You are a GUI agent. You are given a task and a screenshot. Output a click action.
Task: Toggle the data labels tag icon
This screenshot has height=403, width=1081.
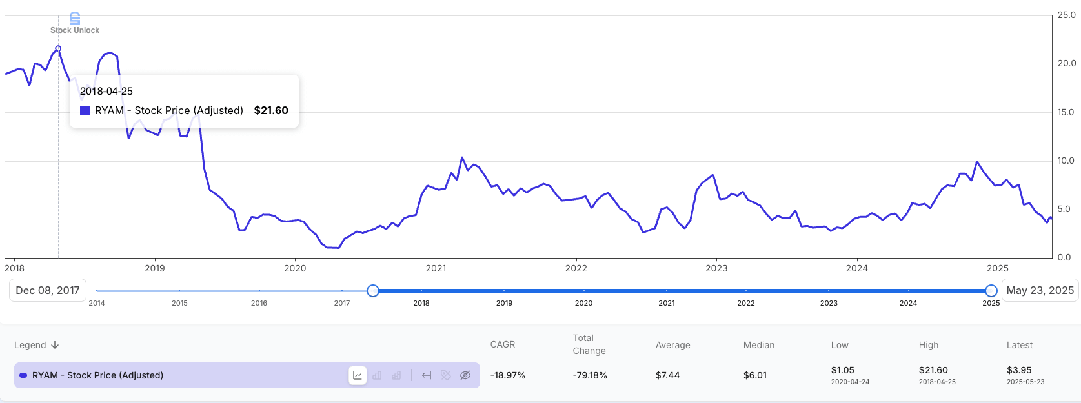pyautogui.click(x=446, y=375)
